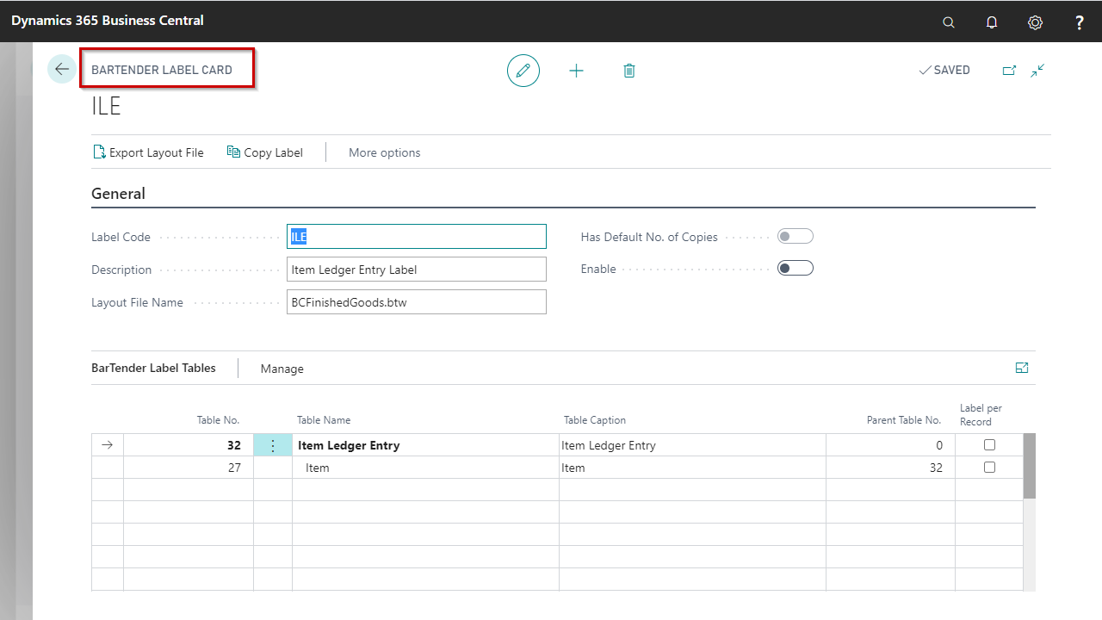
Task: Check Label per Record for table 27
Action: tap(989, 468)
